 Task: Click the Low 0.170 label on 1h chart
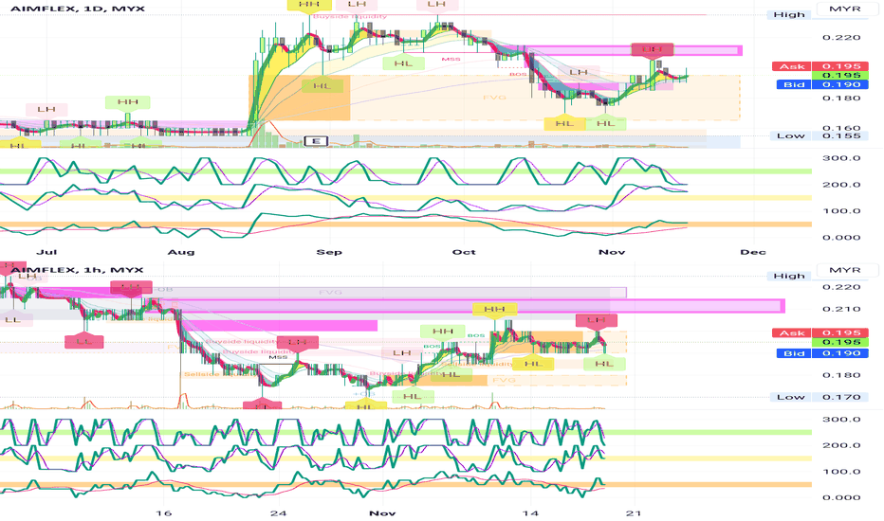tap(820, 397)
